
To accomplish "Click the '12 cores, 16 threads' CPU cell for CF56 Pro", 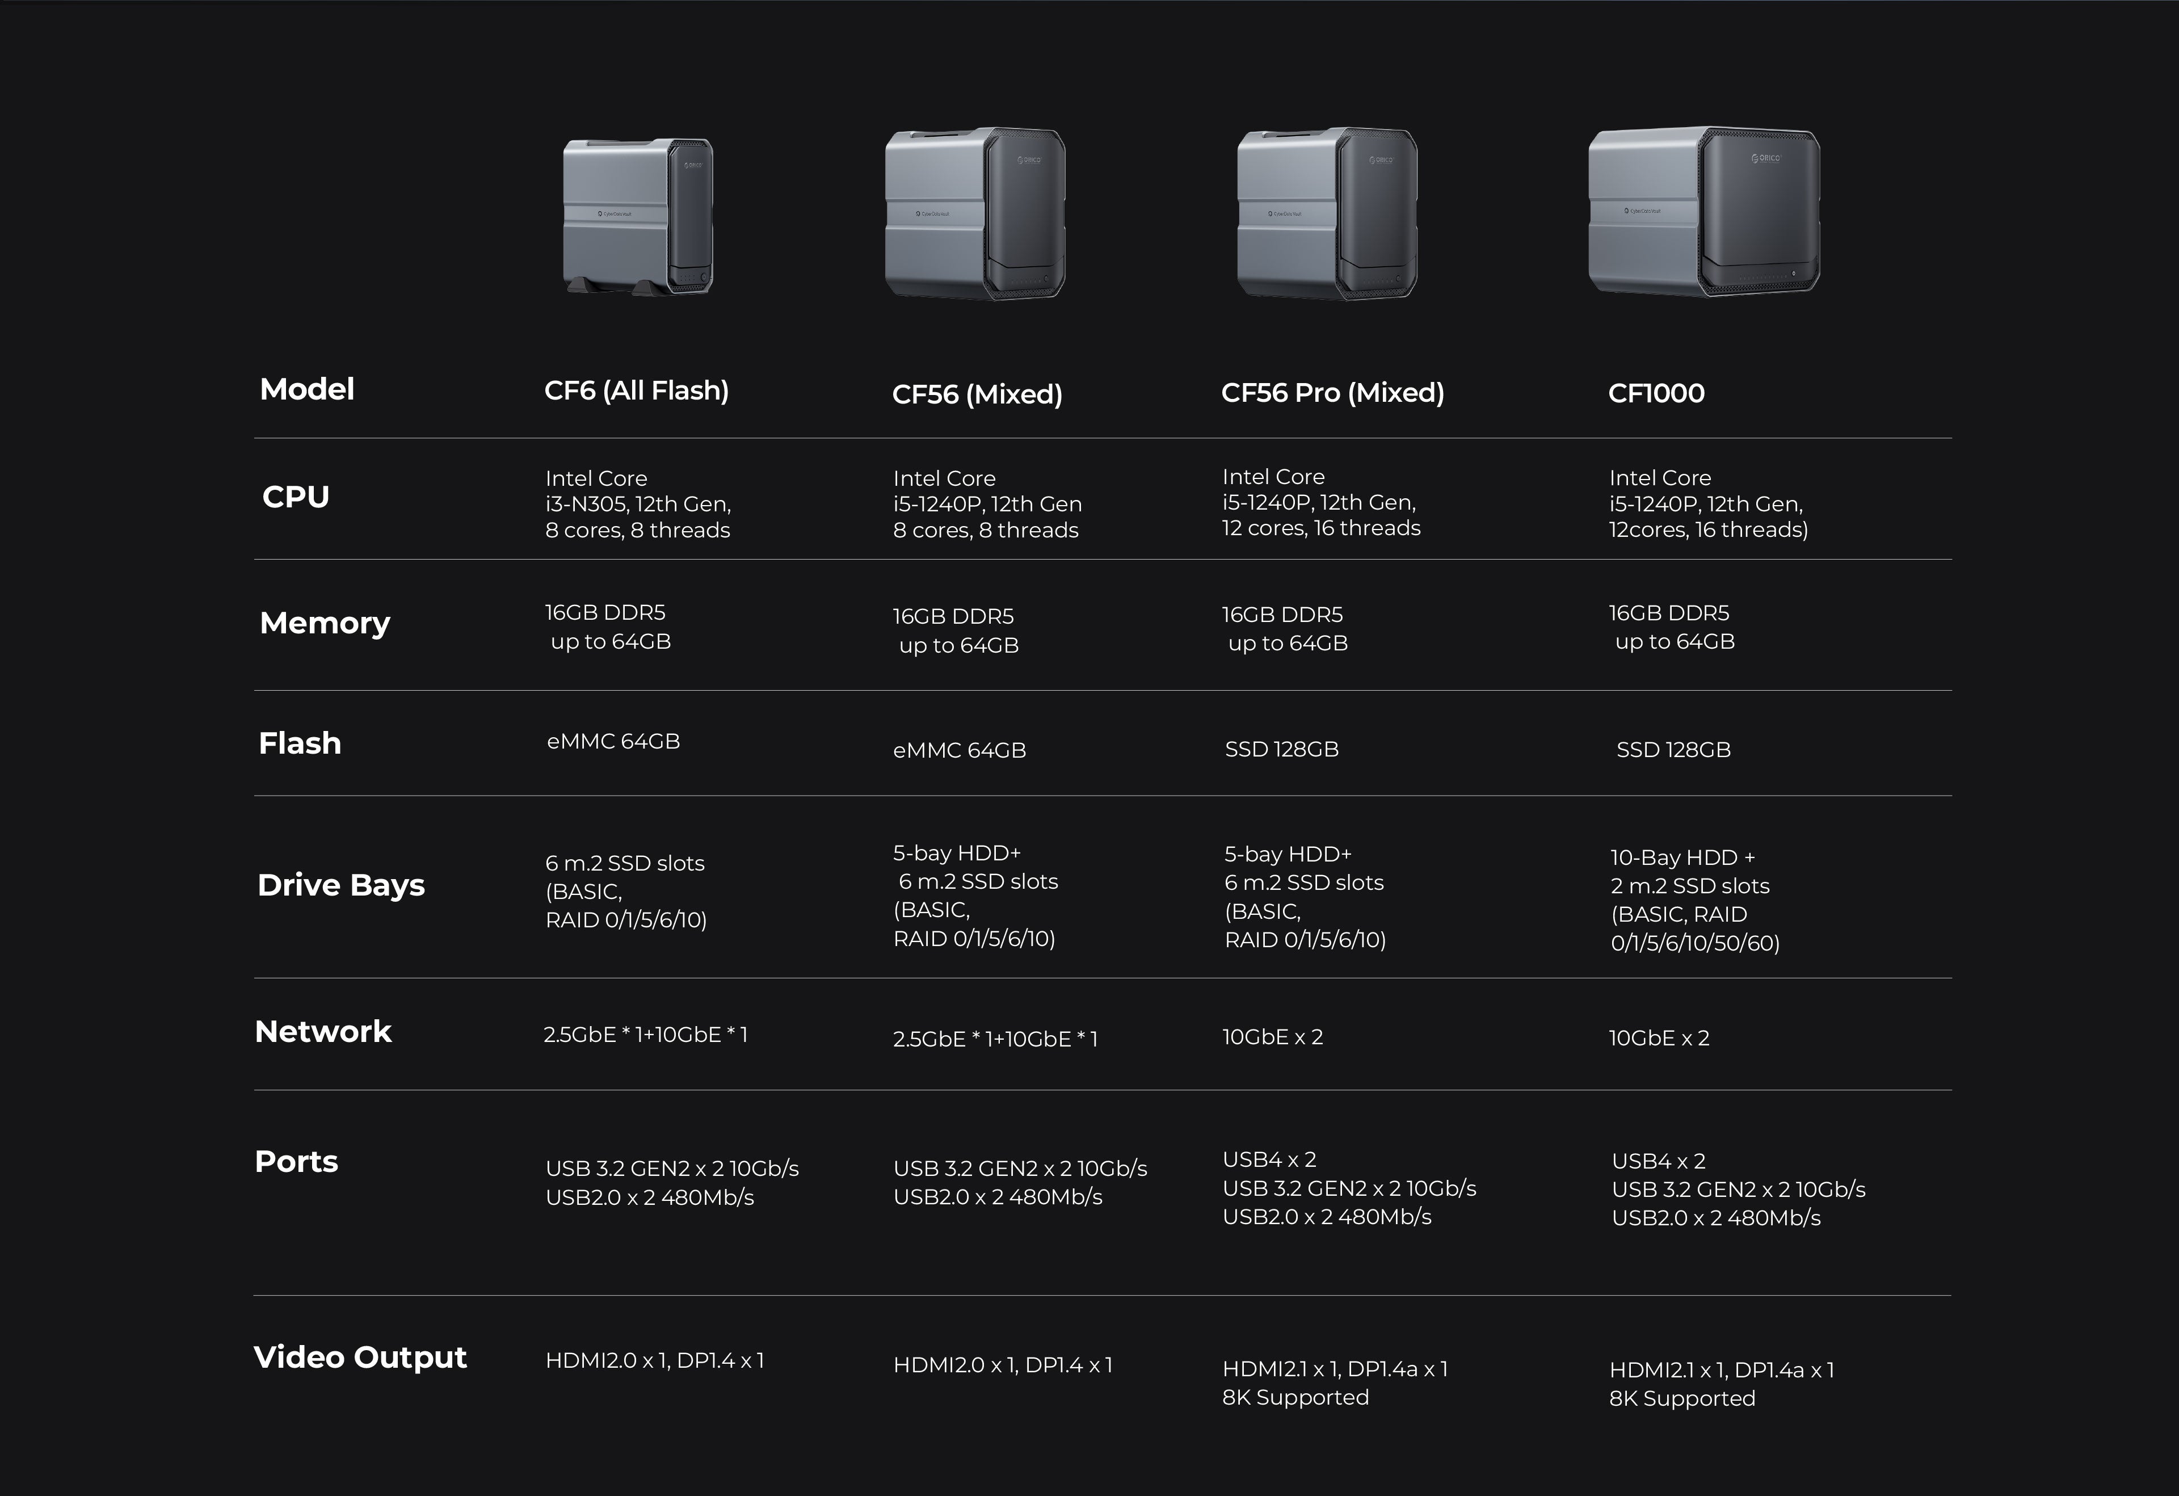I will tap(1321, 503).
